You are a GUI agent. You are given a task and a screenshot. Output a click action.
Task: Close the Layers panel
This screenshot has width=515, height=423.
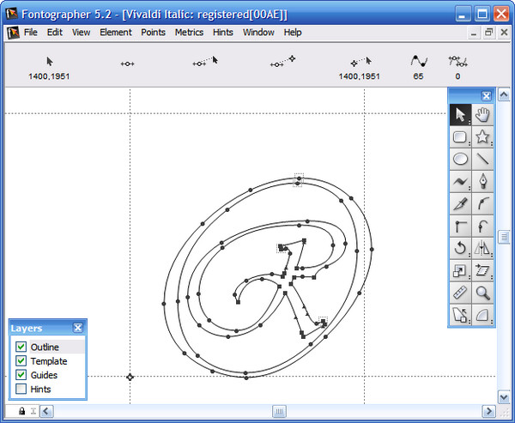click(78, 328)
